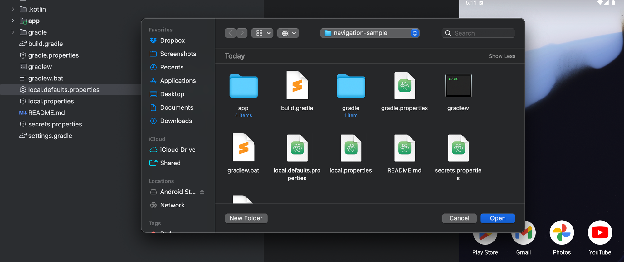Click the blue Open button
The image size is (624, 262).
coord(498,218)
